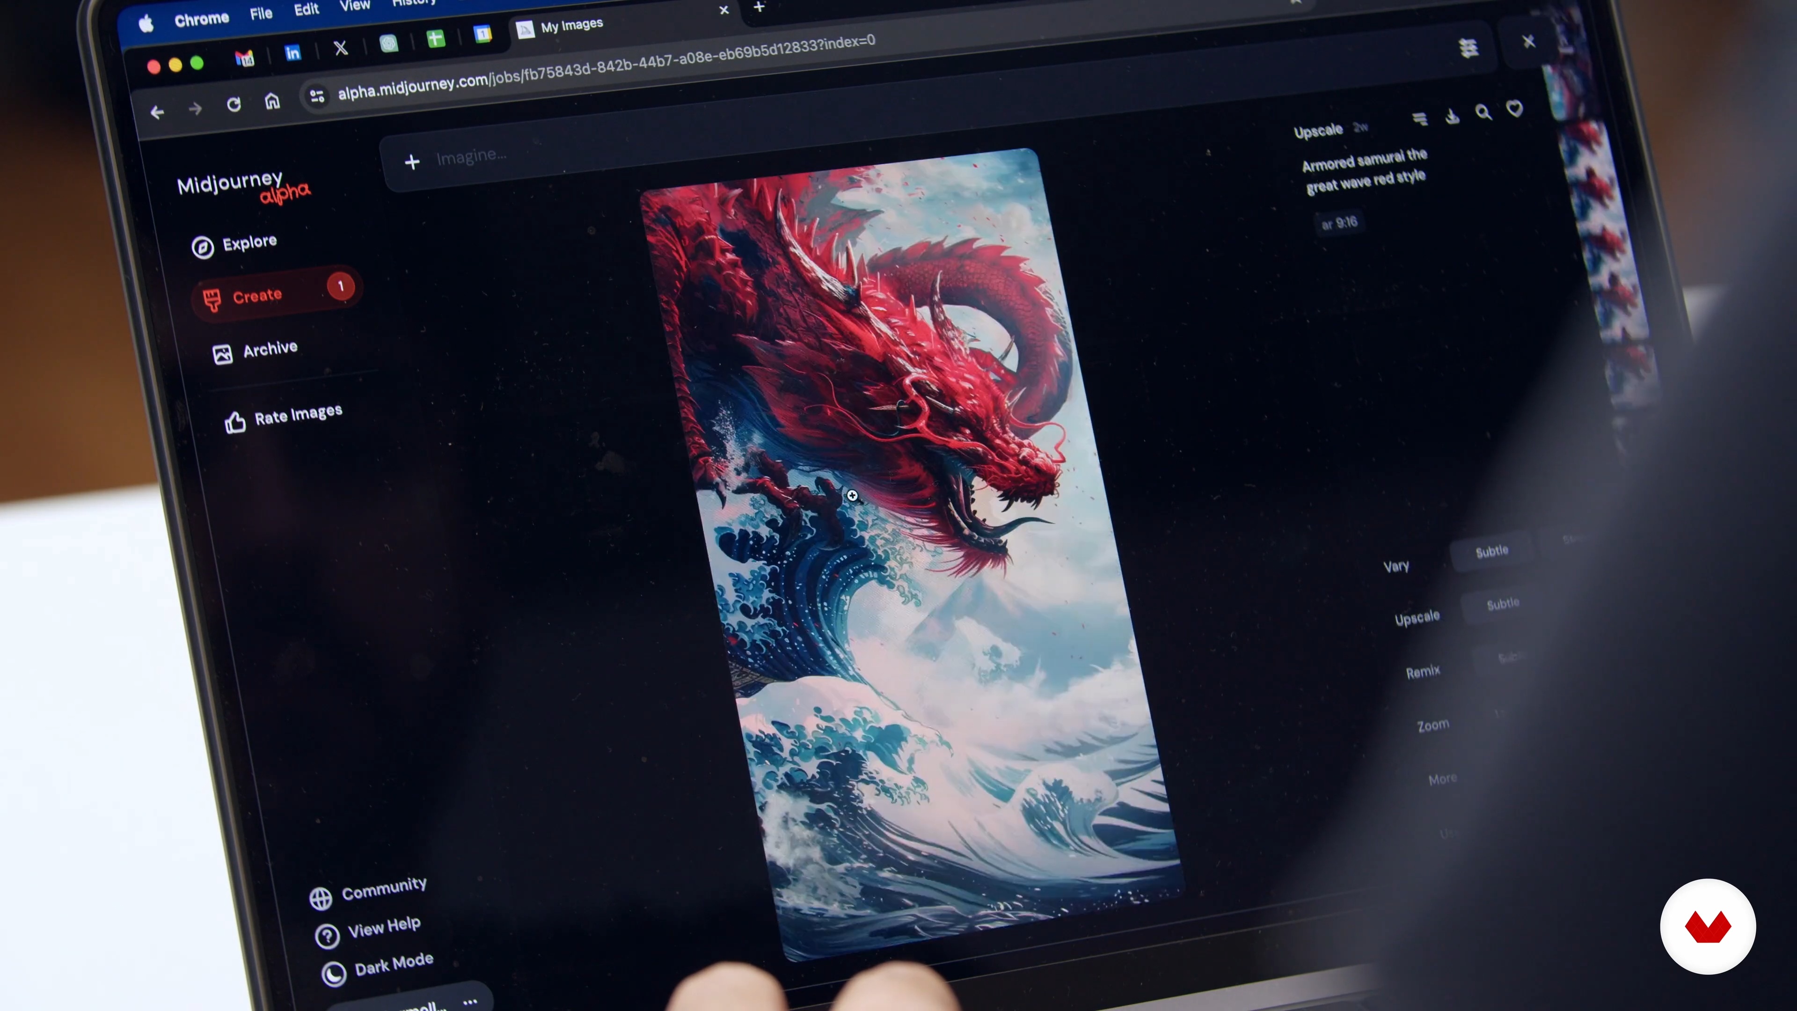Image resolution: width=1797 pixels, height=1011 pixels.
Task: Reload the page
Action: pos(234,105)
